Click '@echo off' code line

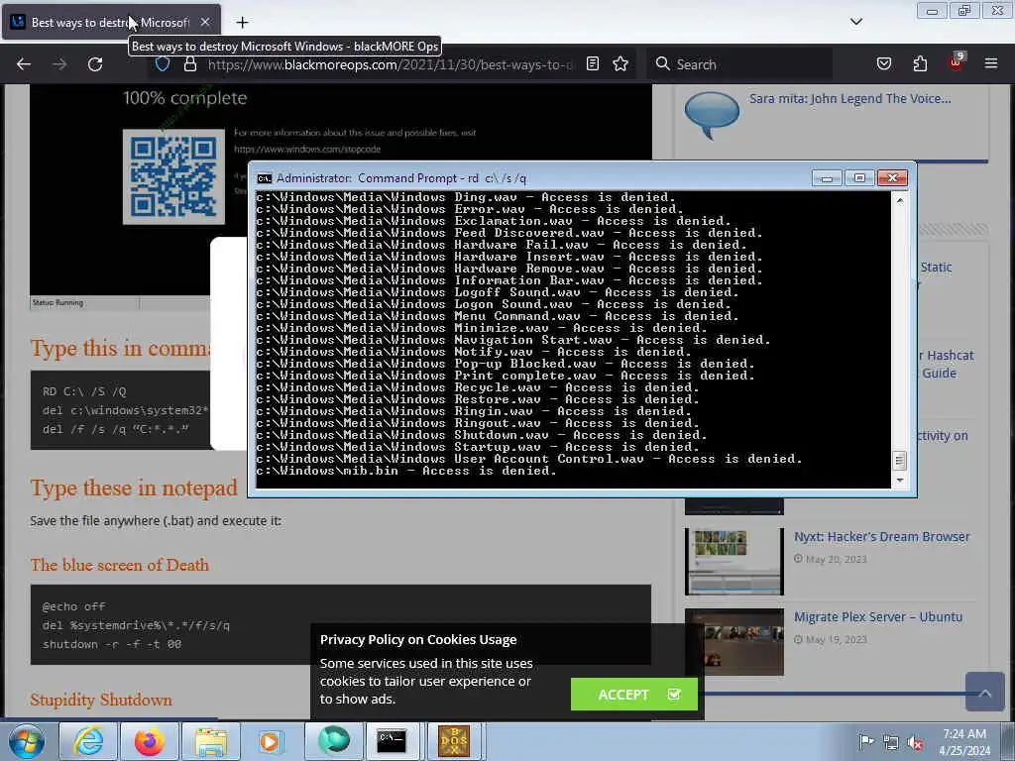[73, 606]
